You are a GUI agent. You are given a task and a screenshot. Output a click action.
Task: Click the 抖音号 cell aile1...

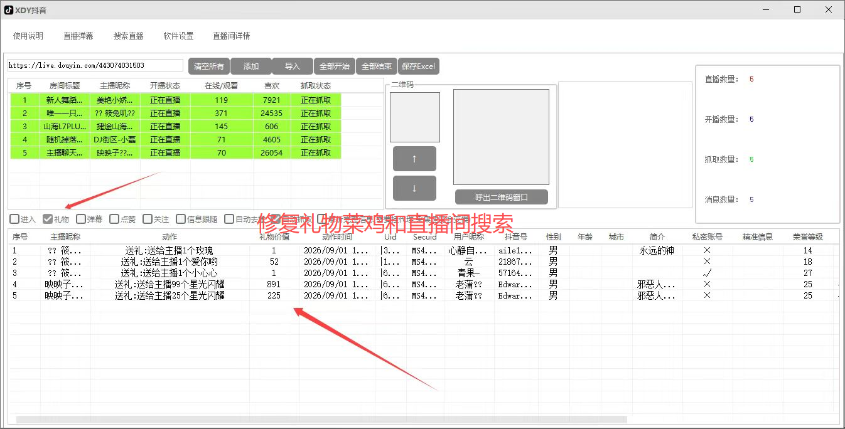point(515,250)
